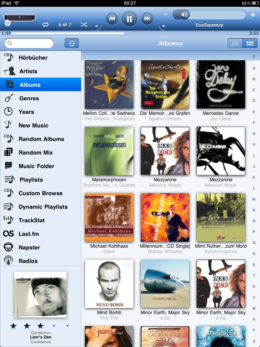Image resolution: width=260 pixels, height=347 pixels.
Task: Click the Robbie Williams artist label
Action: point(165,252)
